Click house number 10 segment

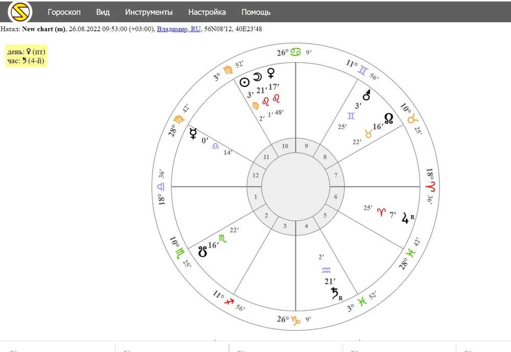pyautogui.click(x=285, y=146)
